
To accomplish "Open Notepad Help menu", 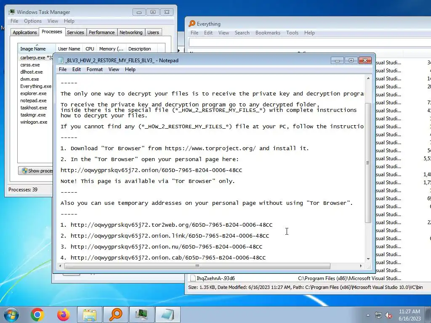I will click(x=130, y=69).
